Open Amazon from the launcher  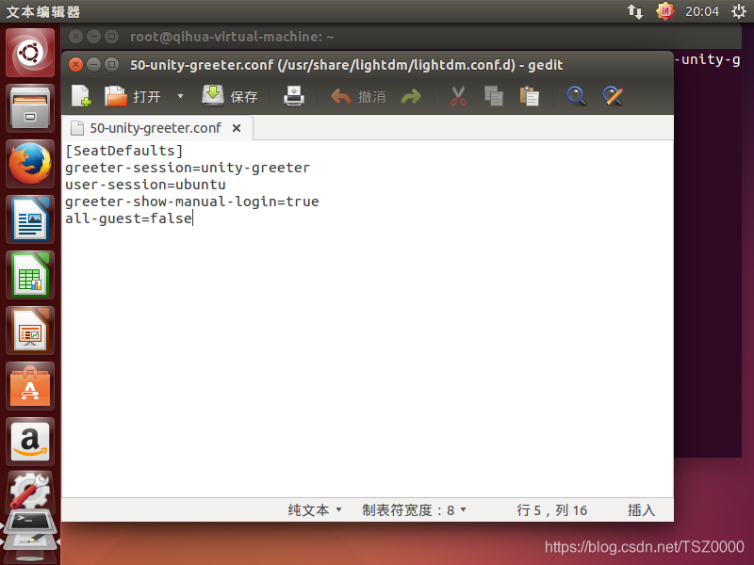(30, 442)
